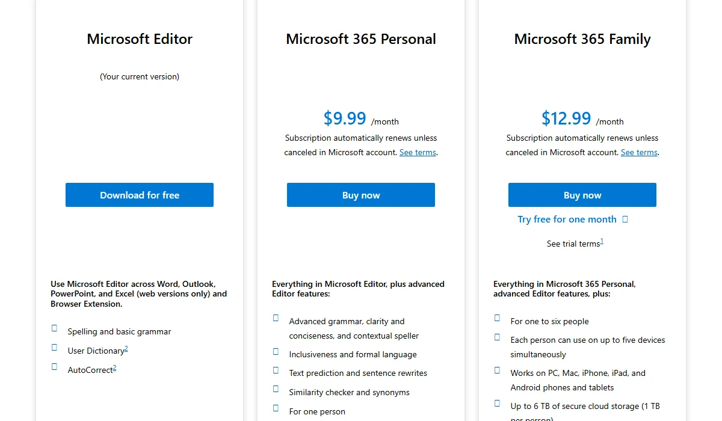The height and width of the screenshot is (421, 722).
Task: Click the Download for free button
Action: click(139, 194)
